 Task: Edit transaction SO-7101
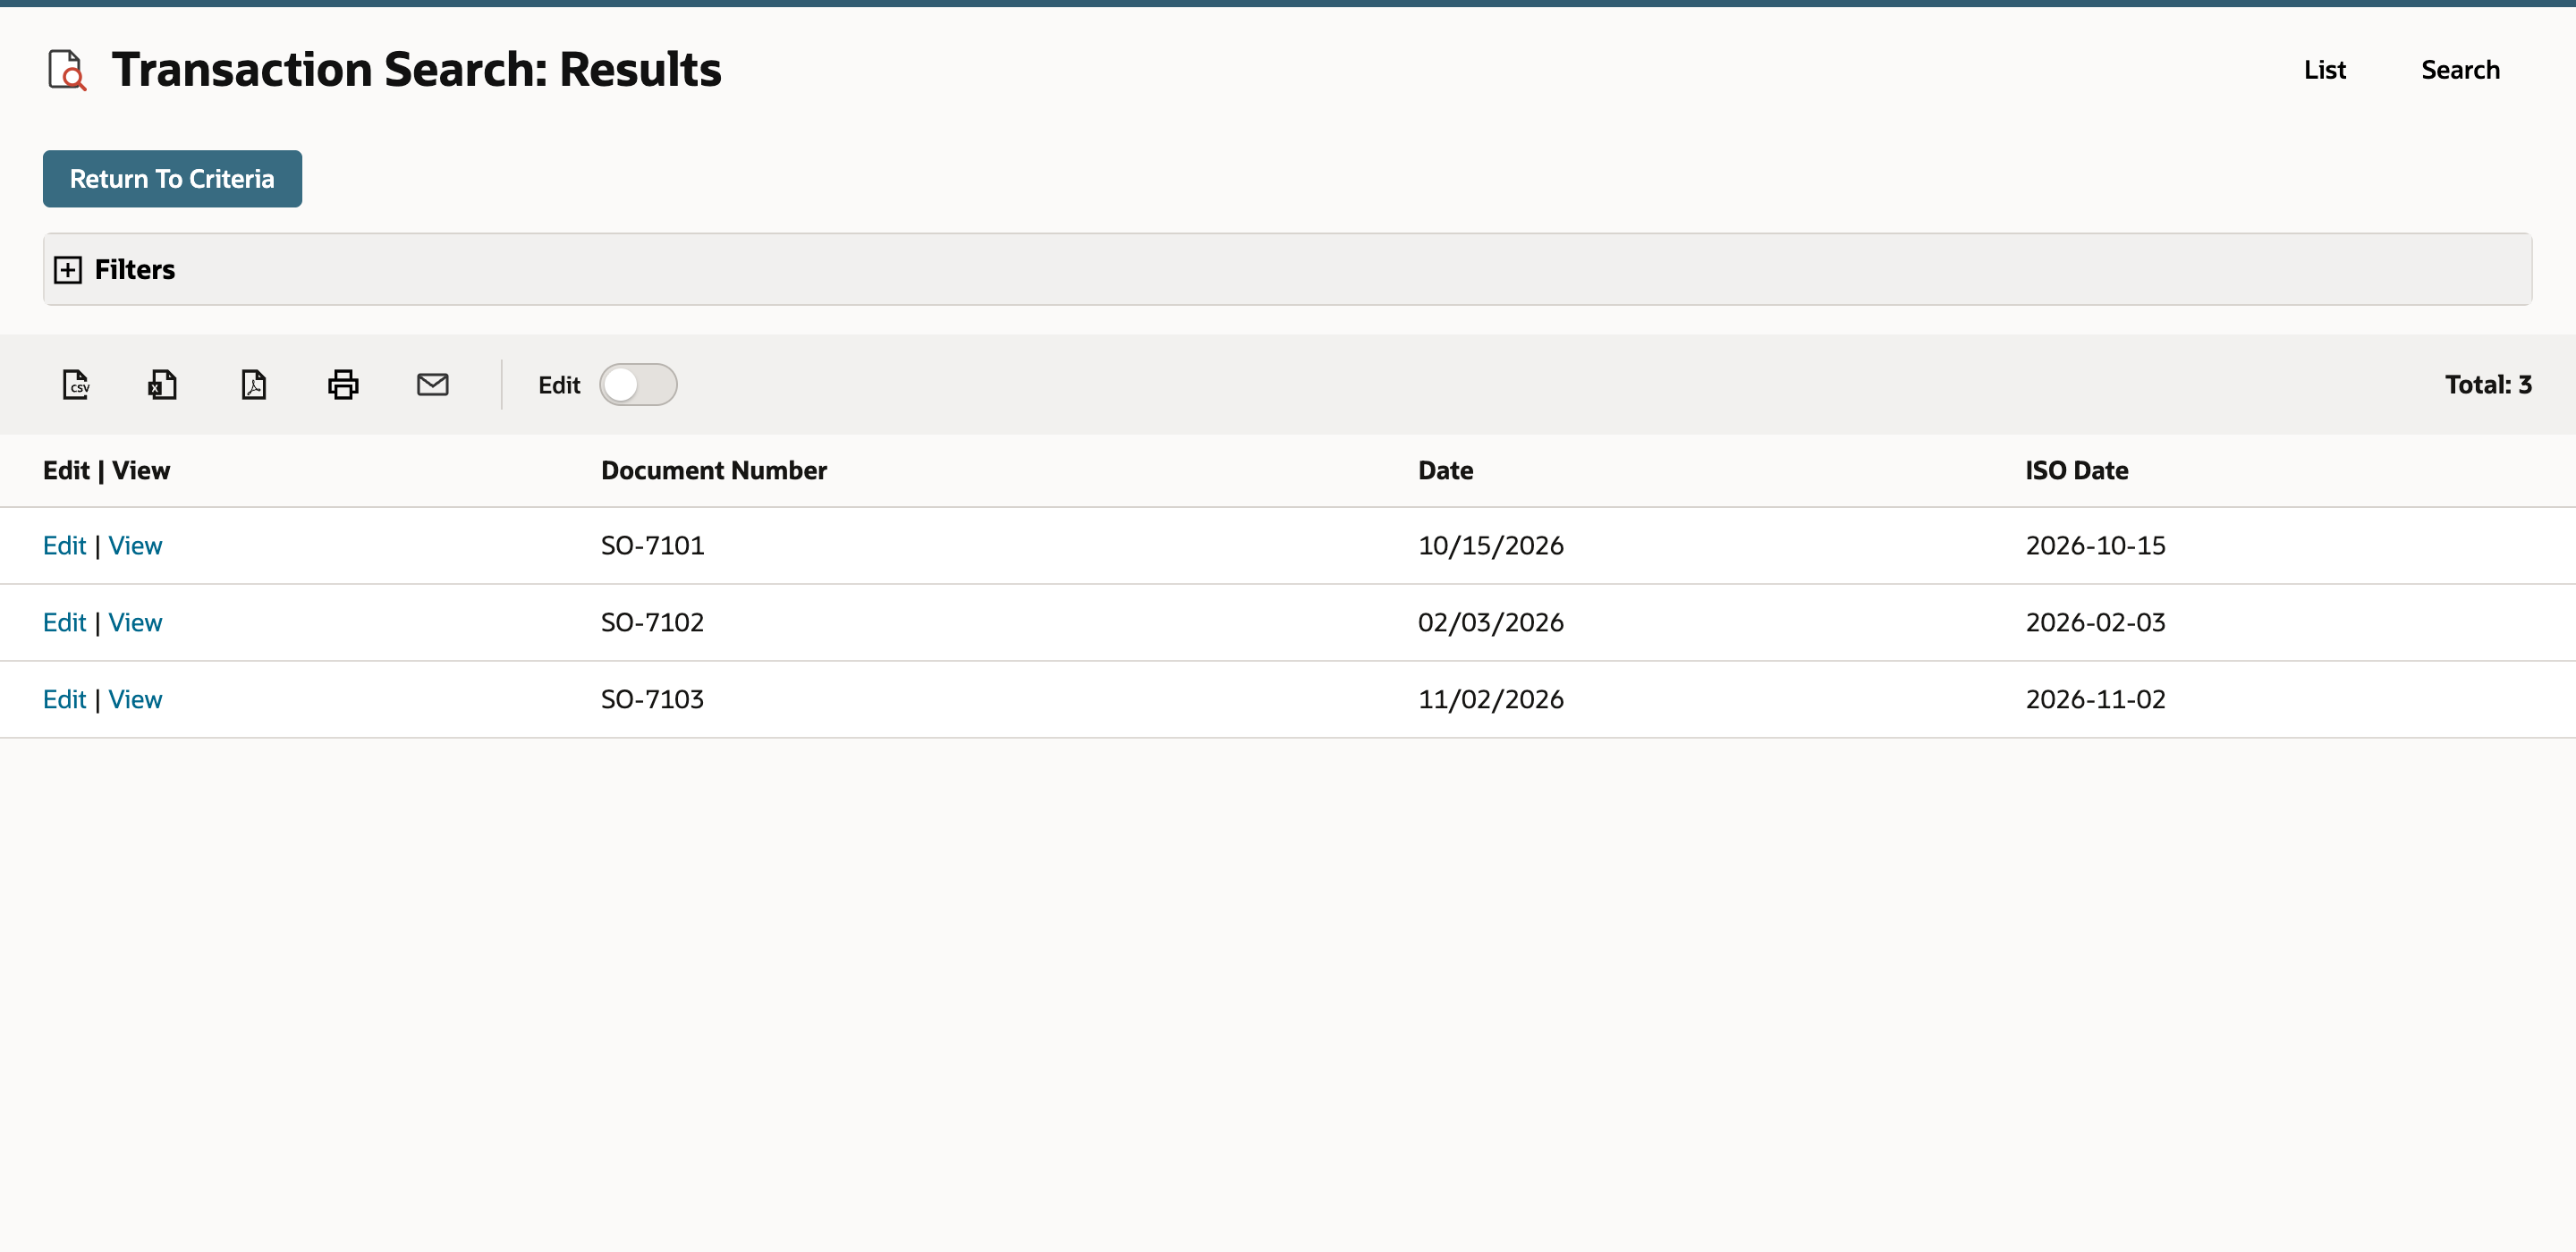pyautogui.click(x=64, y=545)
